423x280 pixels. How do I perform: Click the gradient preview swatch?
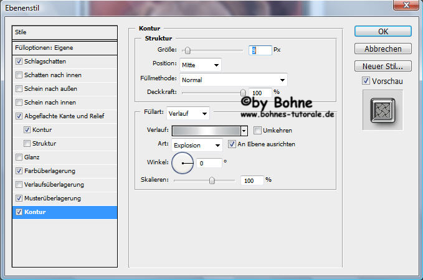click(x=207, y=131)
